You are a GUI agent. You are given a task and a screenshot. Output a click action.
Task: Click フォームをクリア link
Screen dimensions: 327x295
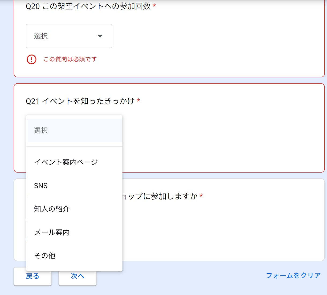click(x=293, y=275)
